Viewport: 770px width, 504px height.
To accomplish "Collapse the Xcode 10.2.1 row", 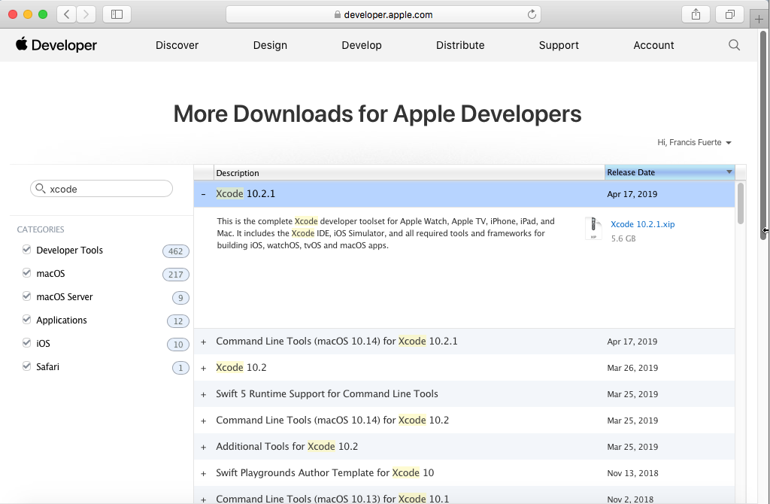I will (x=203, y=194).
